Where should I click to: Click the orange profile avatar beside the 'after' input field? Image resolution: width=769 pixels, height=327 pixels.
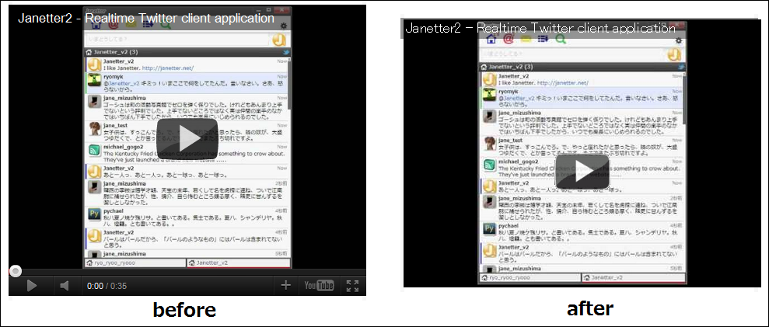(x=675, y=55)
